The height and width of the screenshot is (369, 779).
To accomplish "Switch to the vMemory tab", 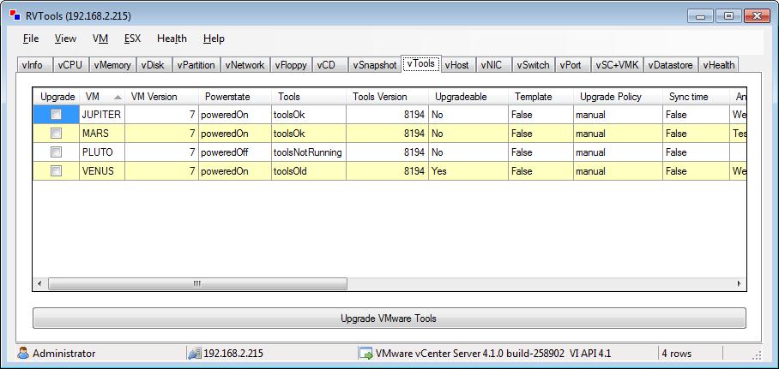I will (x=112, y=65).
